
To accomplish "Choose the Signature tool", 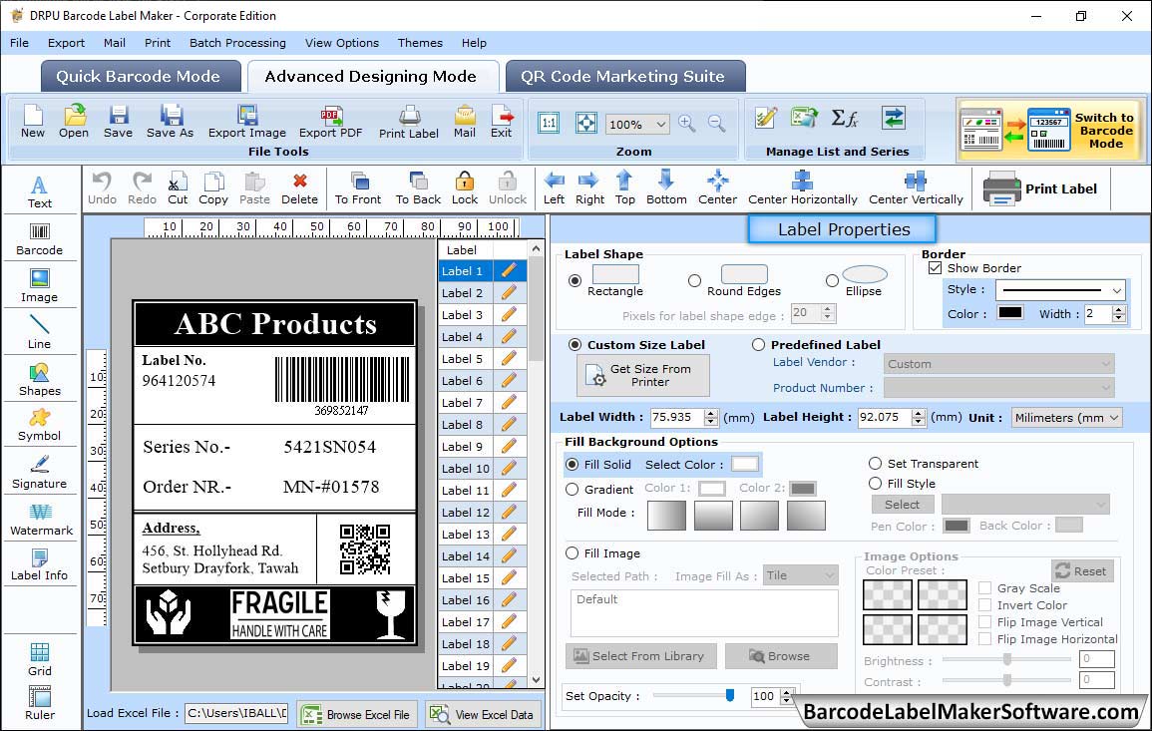I will (40, 473).
